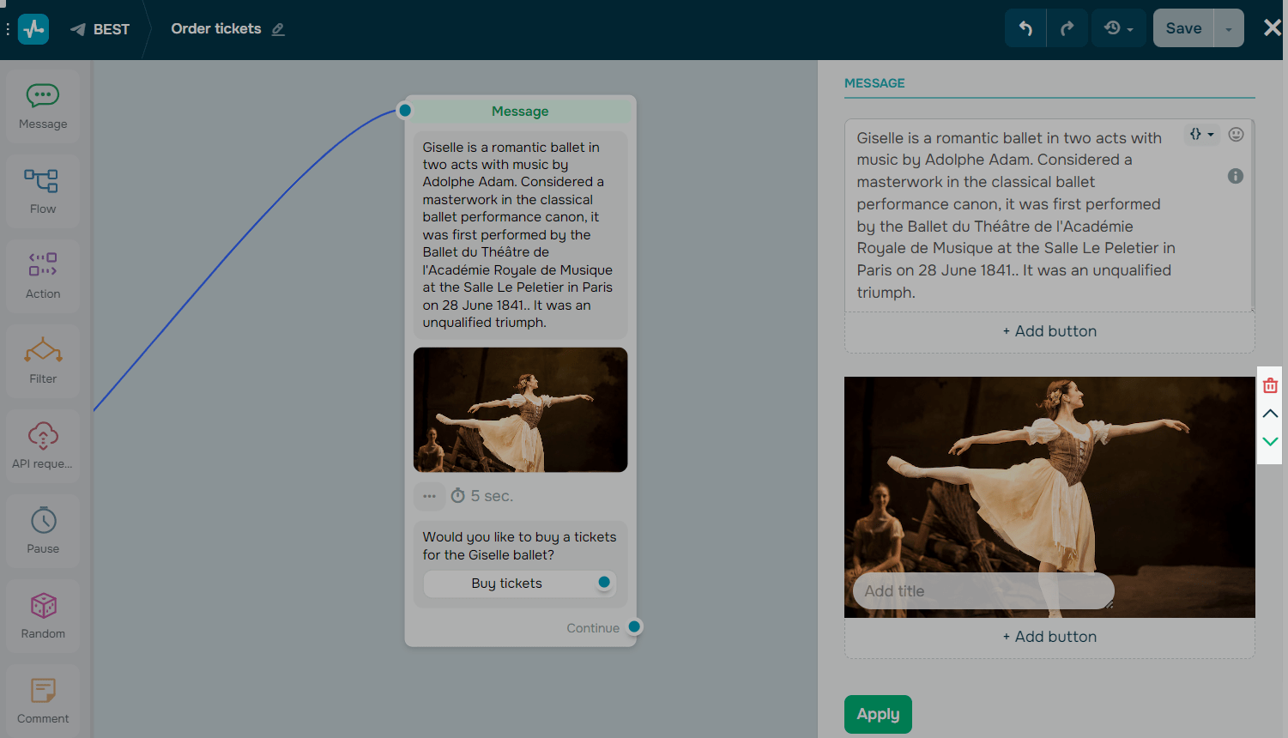This screenshot has height=738, width=1288.
Task: Select the 'Would you like to buy' text
Action: click(x=519, y=546)
